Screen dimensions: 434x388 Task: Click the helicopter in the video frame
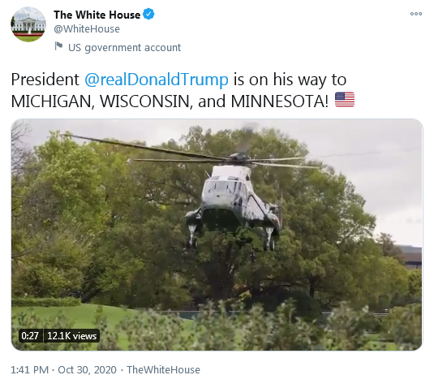tap(234, 204)
